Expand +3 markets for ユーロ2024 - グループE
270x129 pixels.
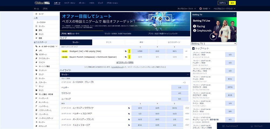[x=184, y=82]
